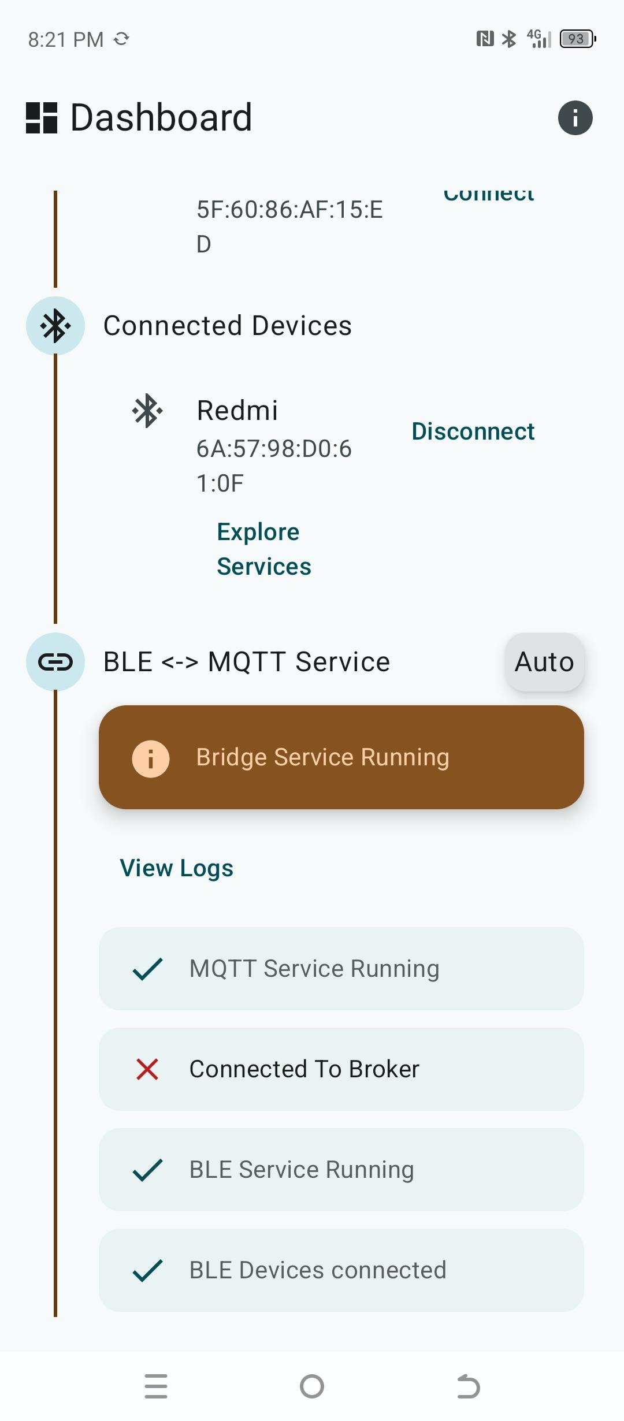
Task: Toggle the Auto mode chip
Action: [544, 662]
